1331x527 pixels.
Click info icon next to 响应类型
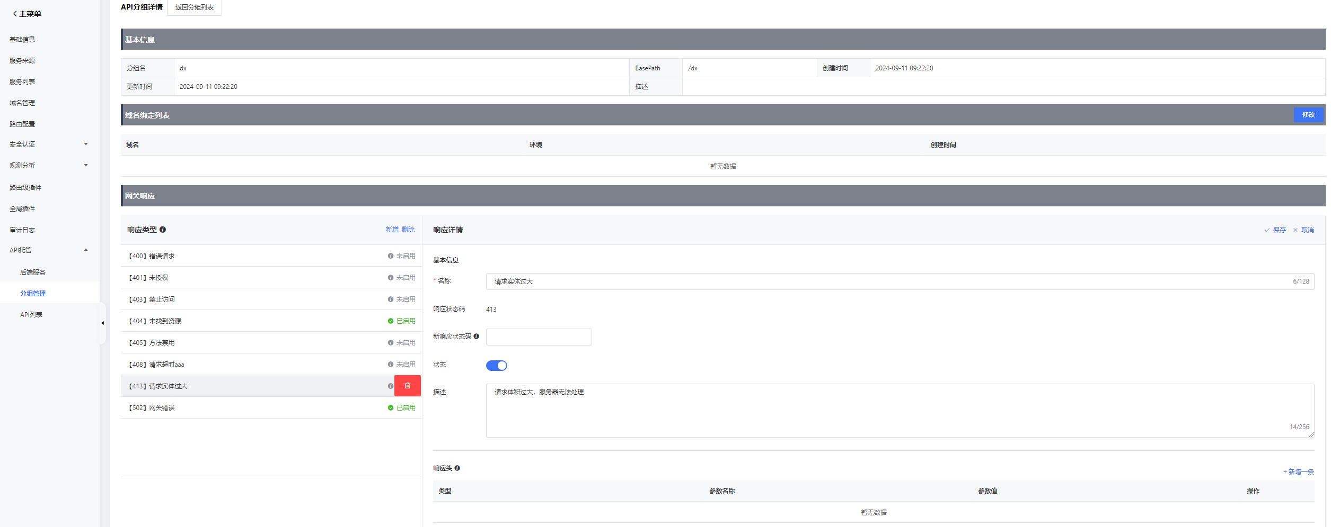[163, 230]
